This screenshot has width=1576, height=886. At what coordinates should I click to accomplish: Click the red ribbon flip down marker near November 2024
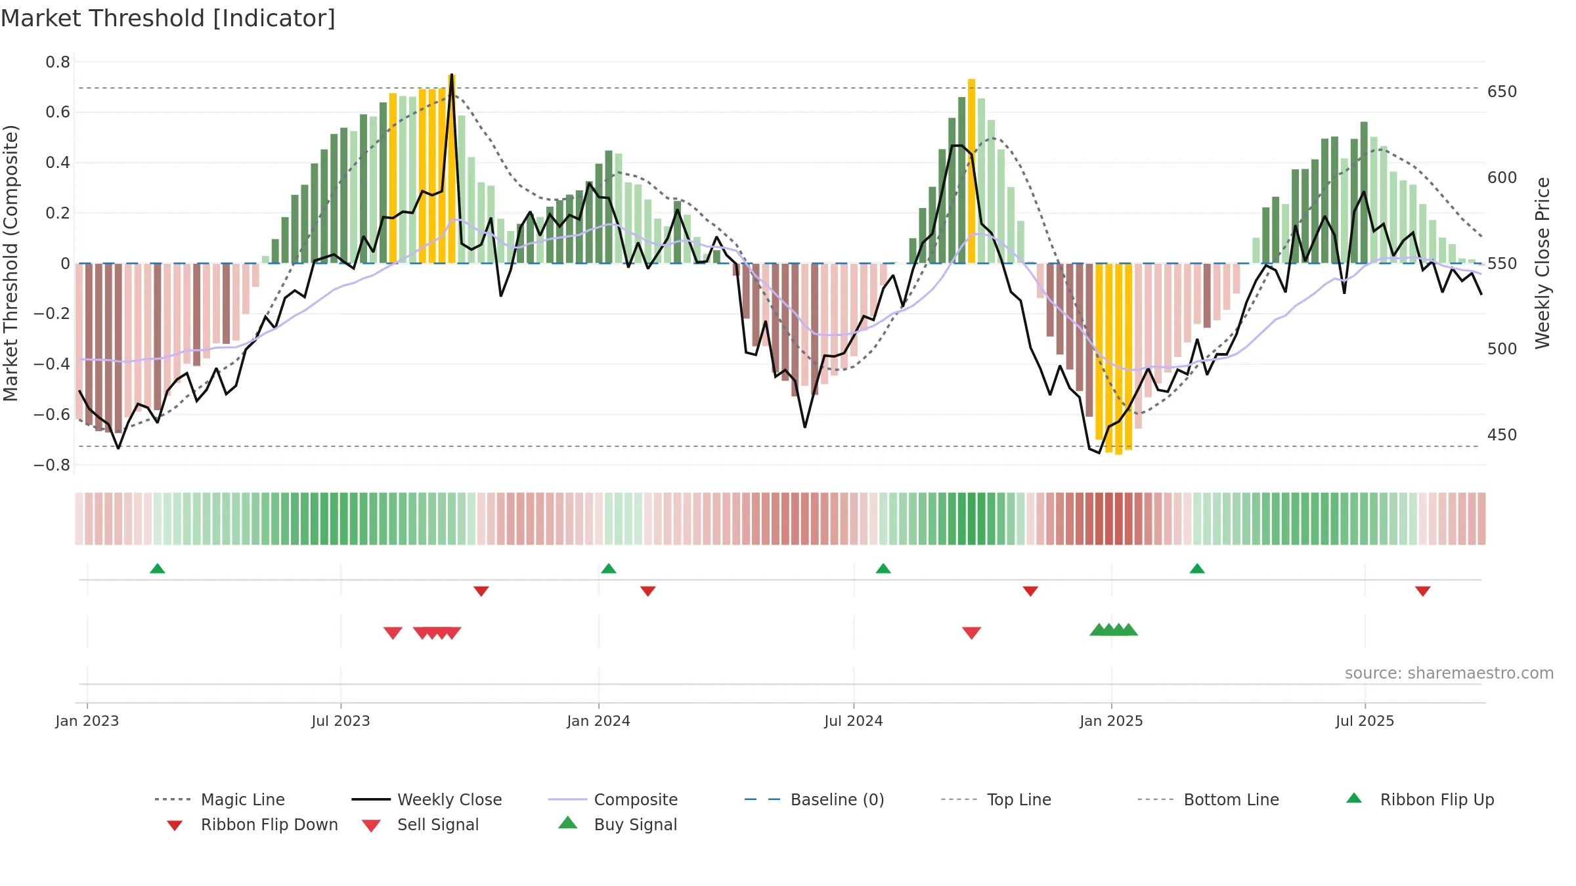coord(1030,591)
